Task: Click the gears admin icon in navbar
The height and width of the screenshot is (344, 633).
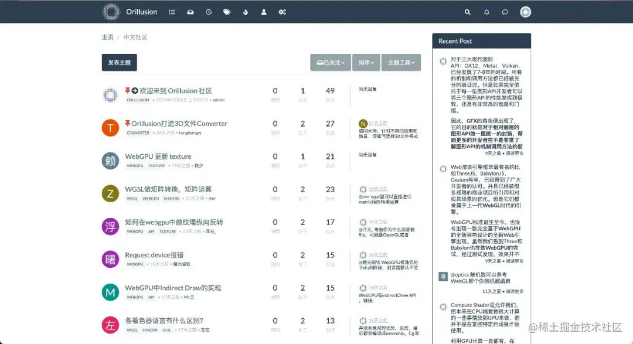Action: pos(282,12)
